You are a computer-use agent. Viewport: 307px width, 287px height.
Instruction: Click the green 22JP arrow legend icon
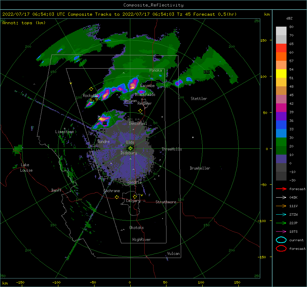(281, 223)
